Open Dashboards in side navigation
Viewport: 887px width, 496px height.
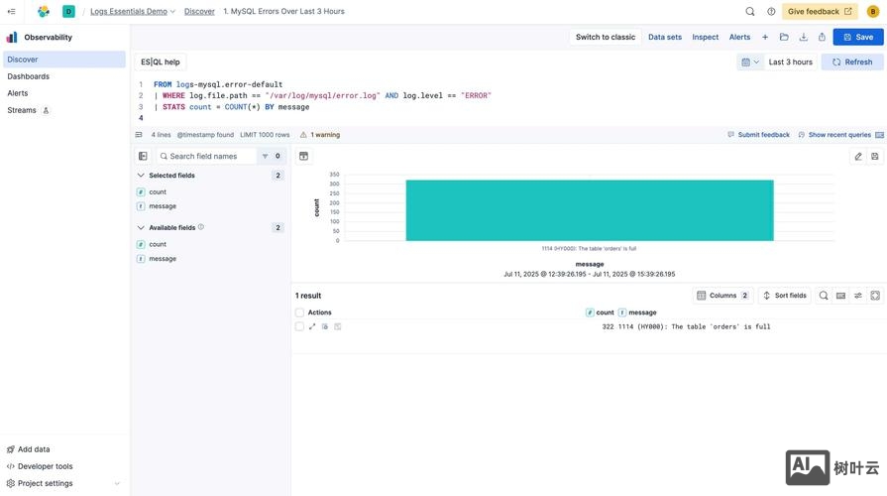(29, 76)
